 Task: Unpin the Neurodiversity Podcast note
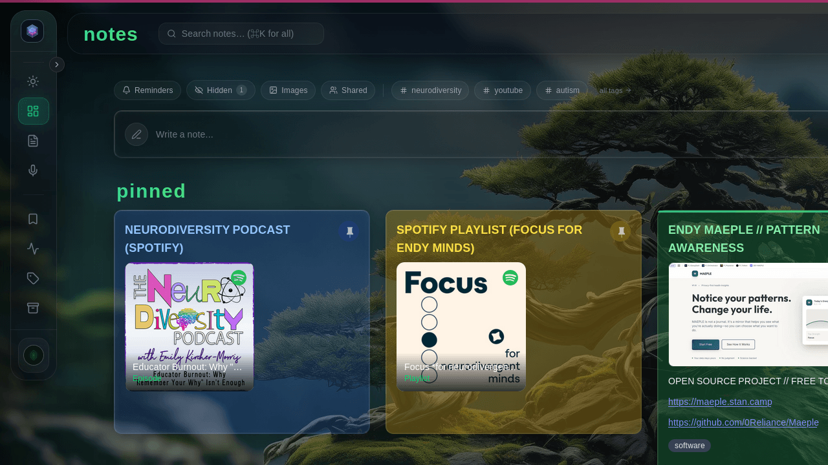coord(349,231)
